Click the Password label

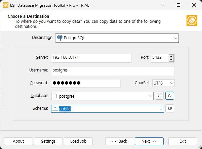coord(39,83)
